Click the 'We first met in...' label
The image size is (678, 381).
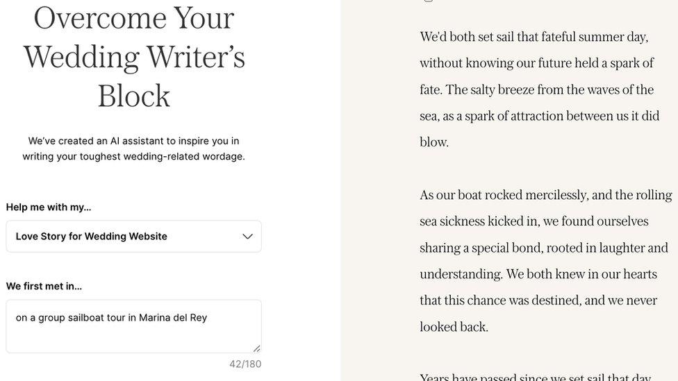44,287
